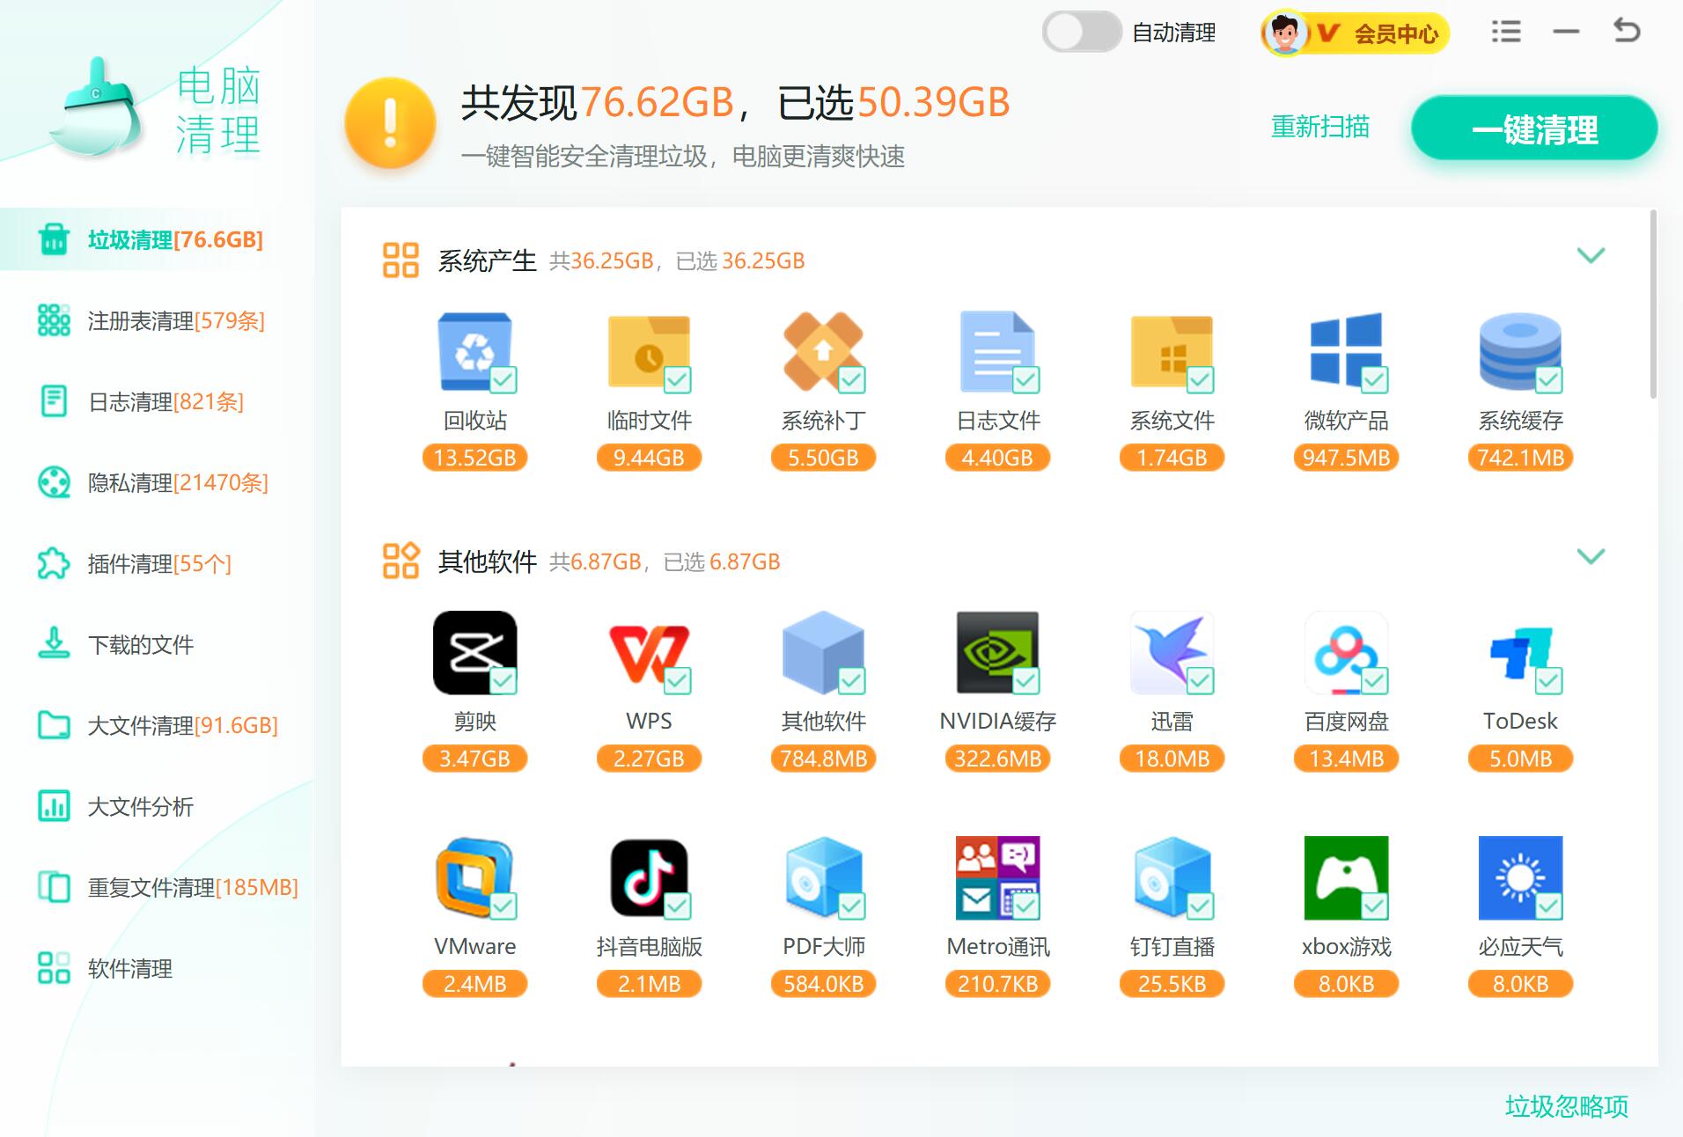Open the 垃圾忽略项 link
Screen dimensions: 1683x1137
(1567, 1106)
